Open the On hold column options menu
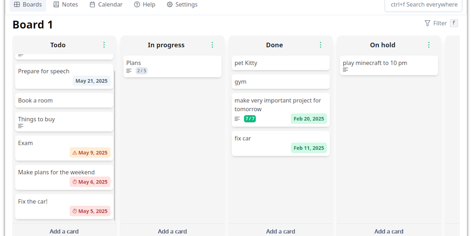The image size is (472, 236). point(429,45)
